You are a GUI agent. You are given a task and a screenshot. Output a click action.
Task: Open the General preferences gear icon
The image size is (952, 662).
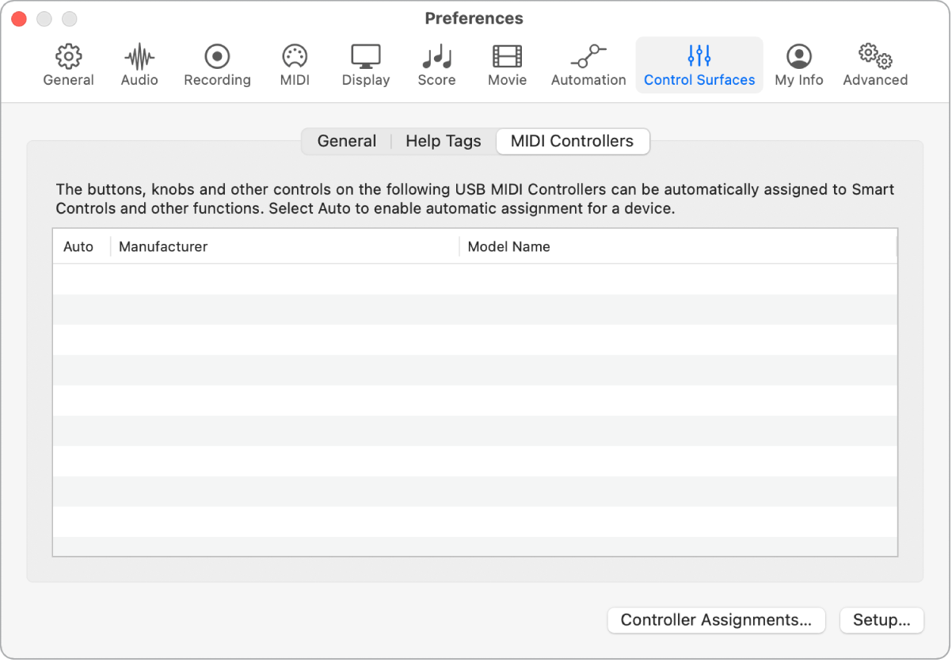point(69,57)
